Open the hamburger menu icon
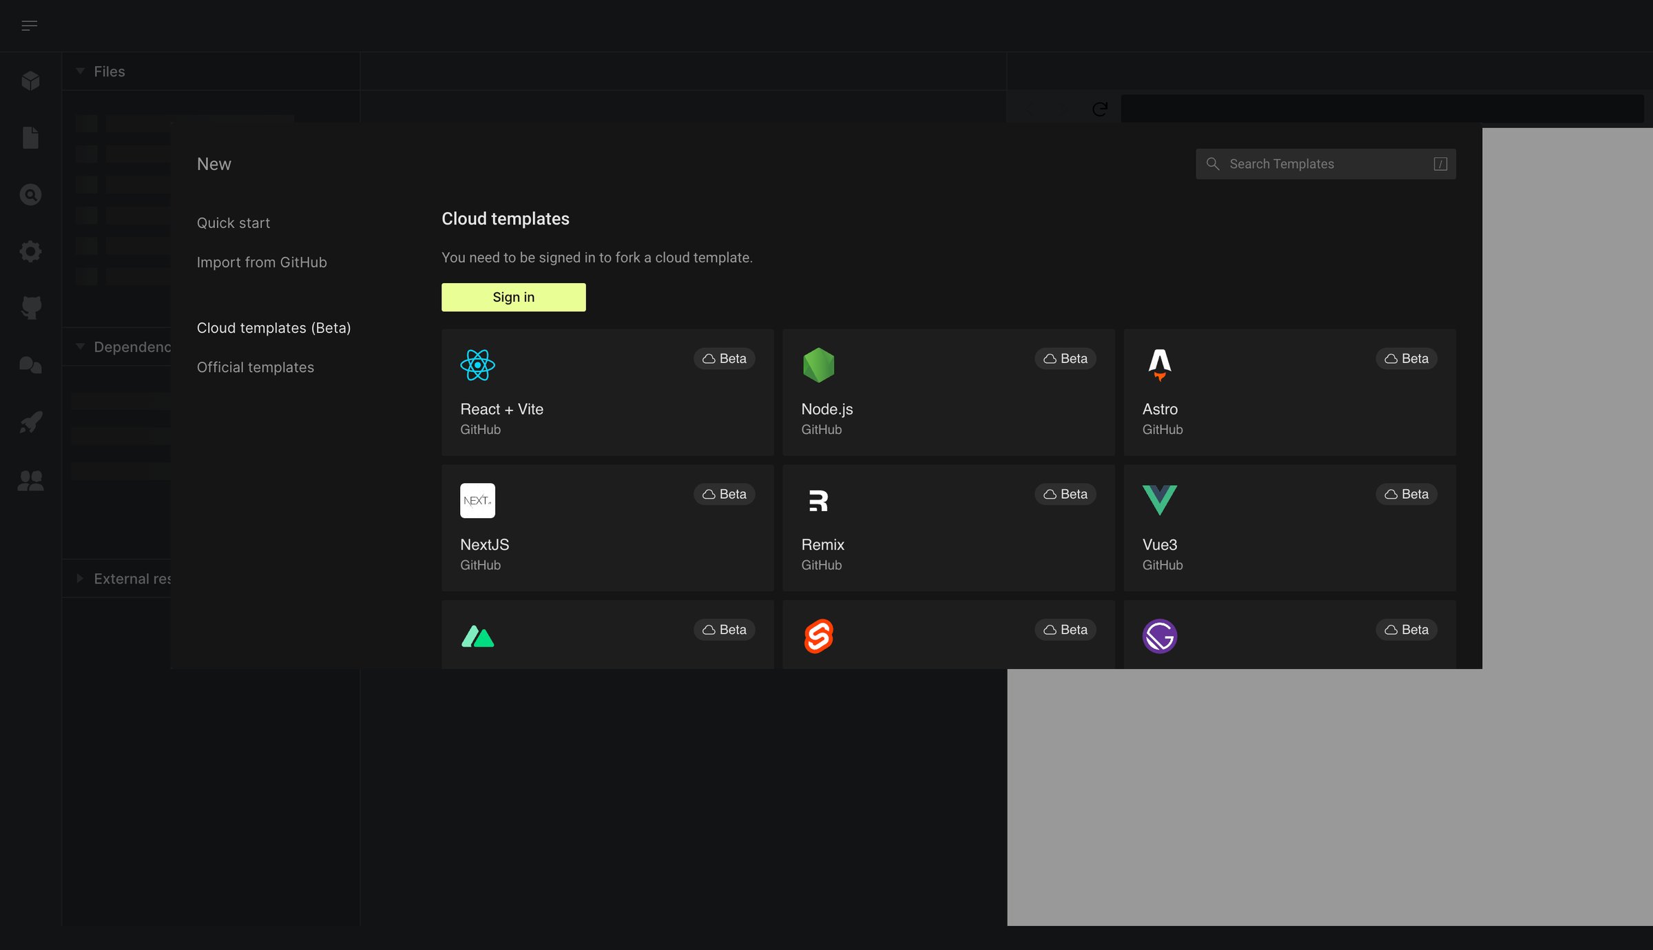The height and width of the screenshot is (950, 1653). click(29, 25)
